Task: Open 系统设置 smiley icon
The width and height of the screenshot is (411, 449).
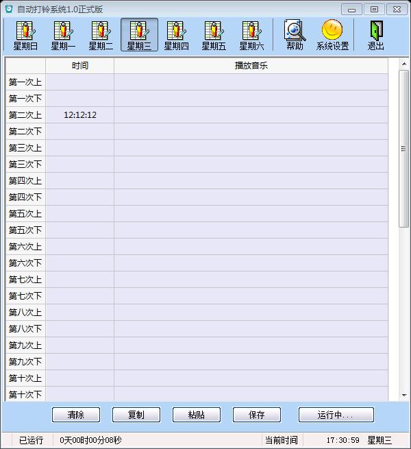Action: tap(332, 35)
